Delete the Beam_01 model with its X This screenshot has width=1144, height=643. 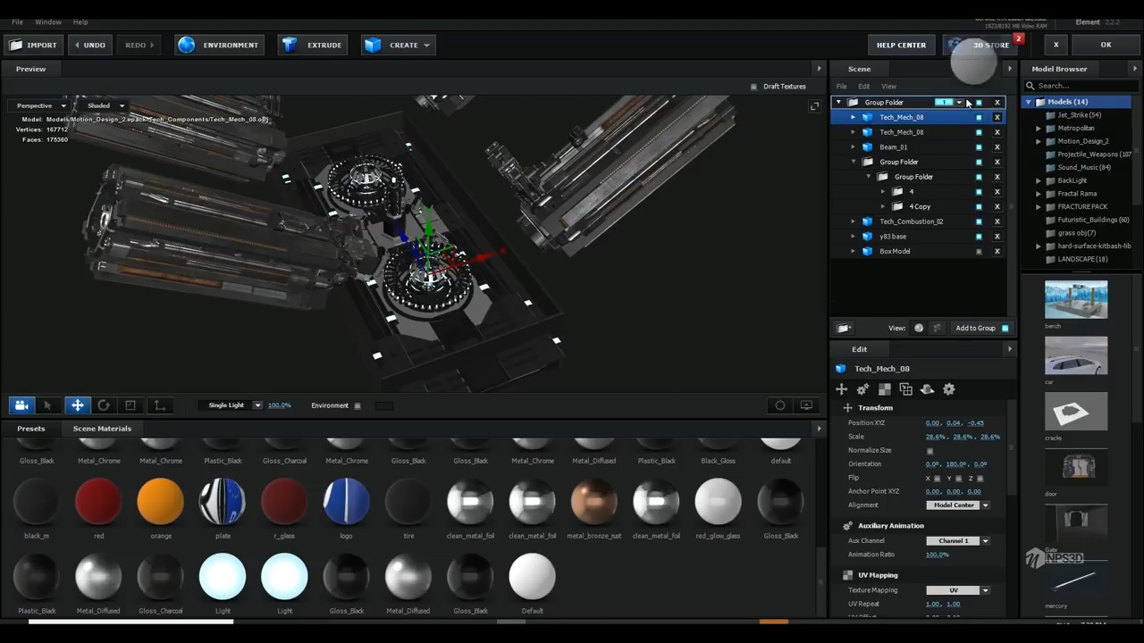point(997,147)
